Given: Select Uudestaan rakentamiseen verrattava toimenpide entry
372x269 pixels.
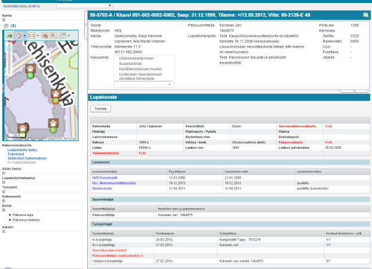Looking at the screenshot, I should (140, 76).
